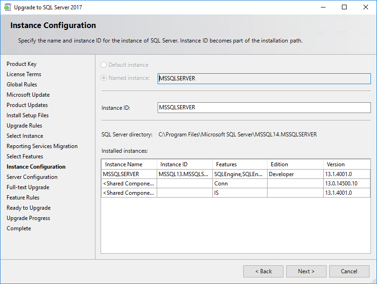Select the Instance Configuration step
This screenshot has height=284, width=377.
36,167
